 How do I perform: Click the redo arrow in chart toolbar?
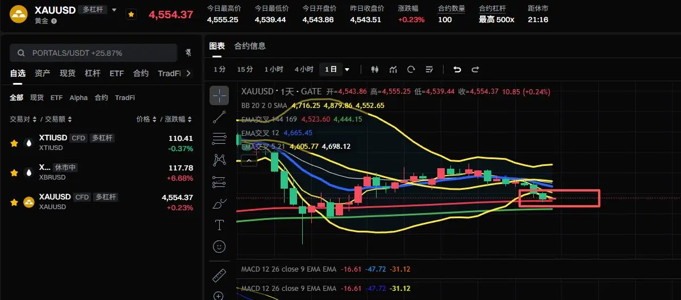click(475, 69)
